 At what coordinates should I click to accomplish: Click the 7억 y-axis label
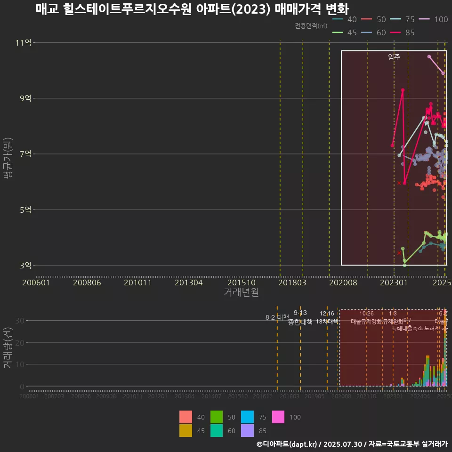25,153
